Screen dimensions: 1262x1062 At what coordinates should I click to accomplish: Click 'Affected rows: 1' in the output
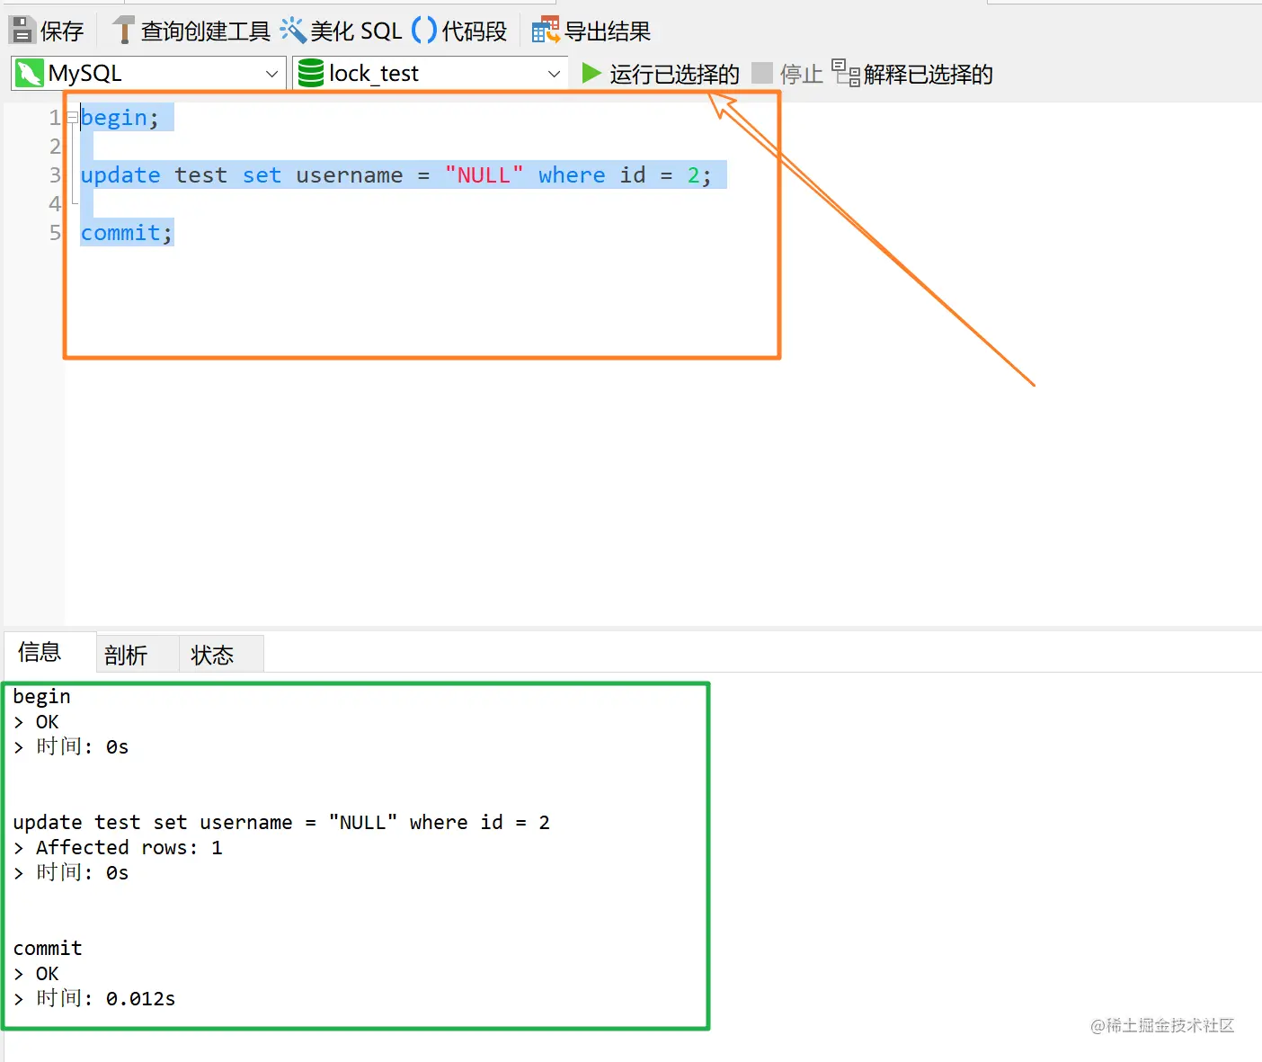point(129,847)
